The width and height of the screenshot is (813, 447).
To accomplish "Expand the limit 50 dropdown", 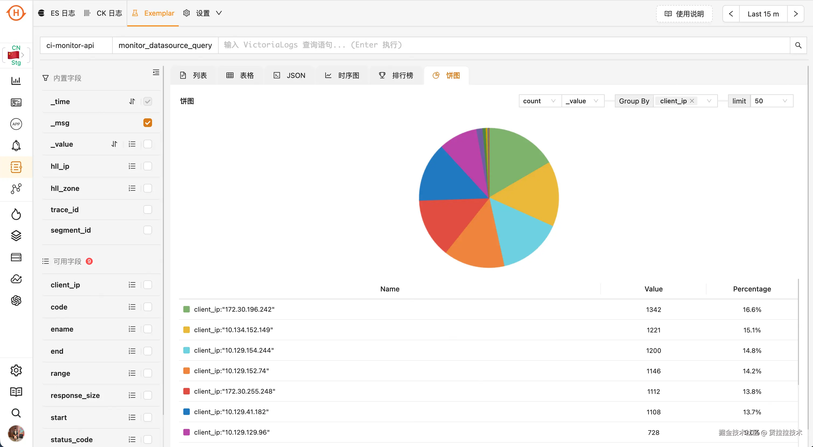I will tap(771, 101).
